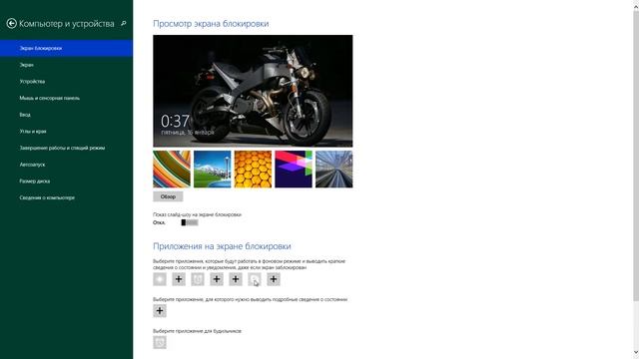The image size is (639, 359).
Task: Add an app in the fourth quick status slot
Action: (x=217, y=279)
